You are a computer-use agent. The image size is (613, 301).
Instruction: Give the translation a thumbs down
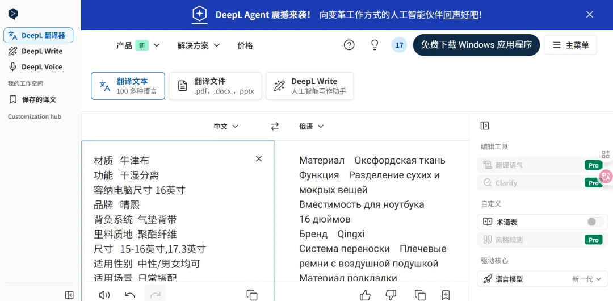click(x=391, y=295)
